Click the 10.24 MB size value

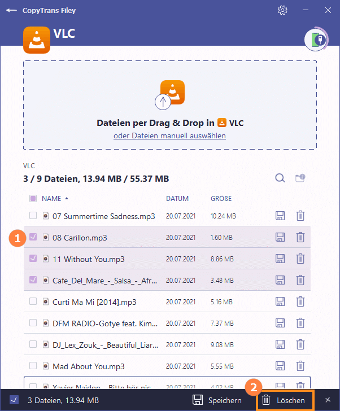pyautogui.click(x=223, y=216)
